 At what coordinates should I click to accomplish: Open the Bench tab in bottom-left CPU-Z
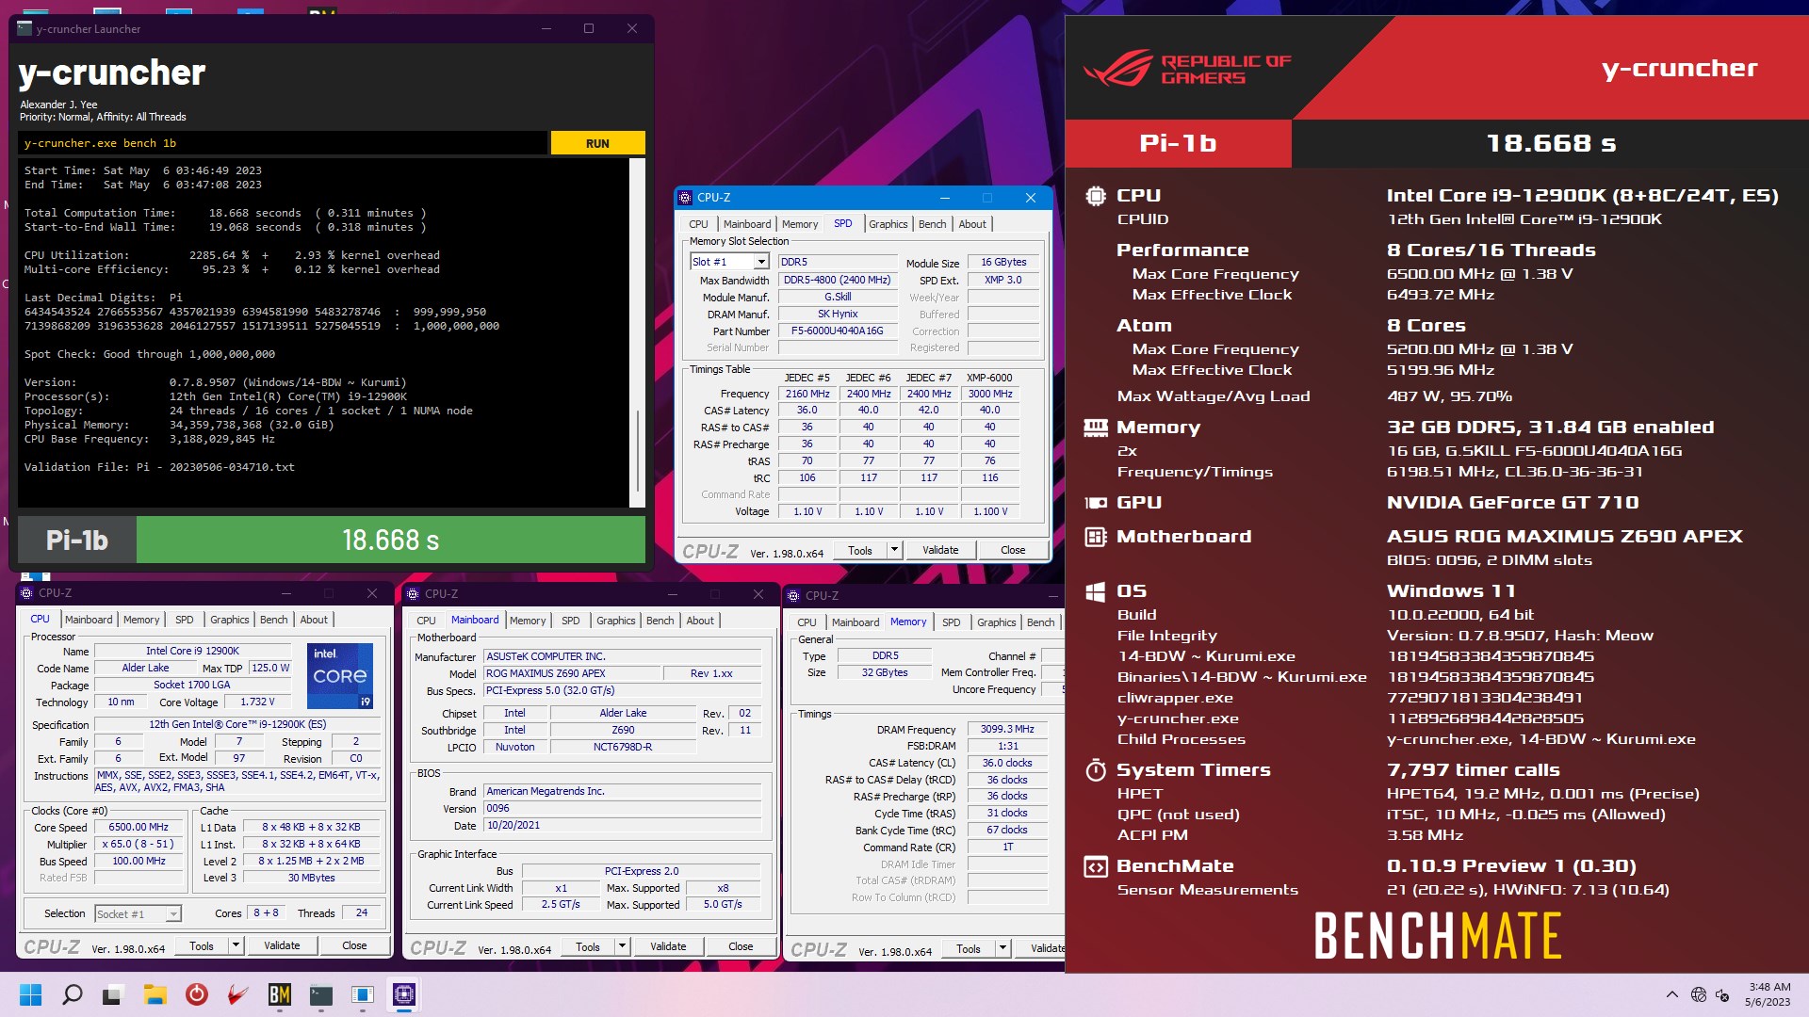click(x=274, y=620)
